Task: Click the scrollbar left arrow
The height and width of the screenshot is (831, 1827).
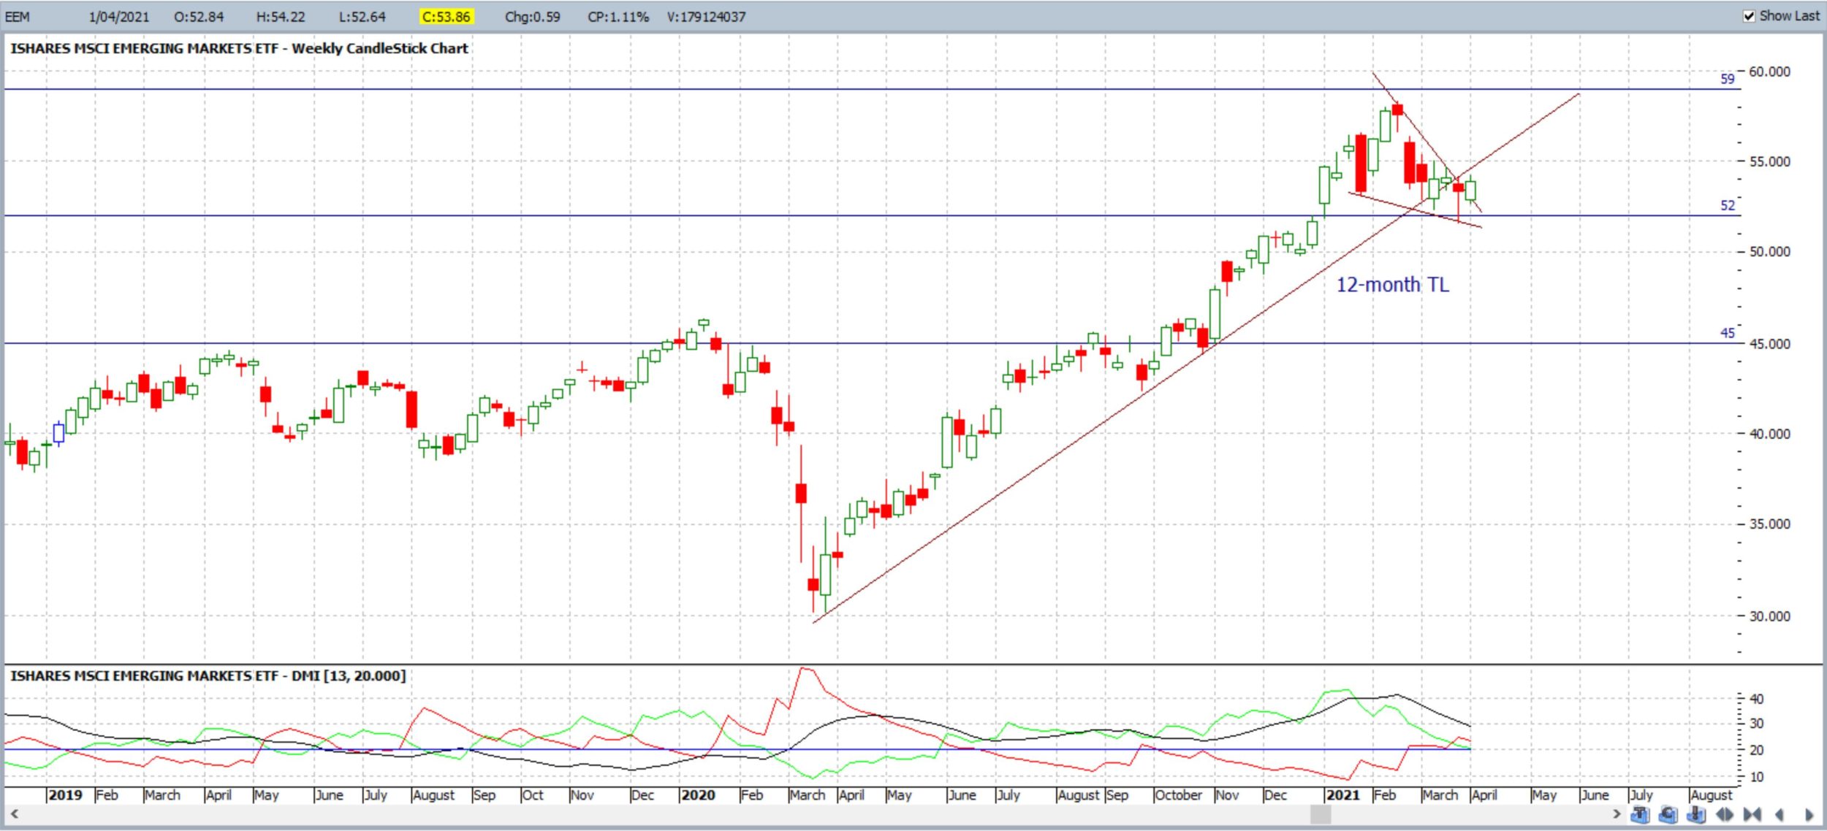Action: tap(14, 813)
